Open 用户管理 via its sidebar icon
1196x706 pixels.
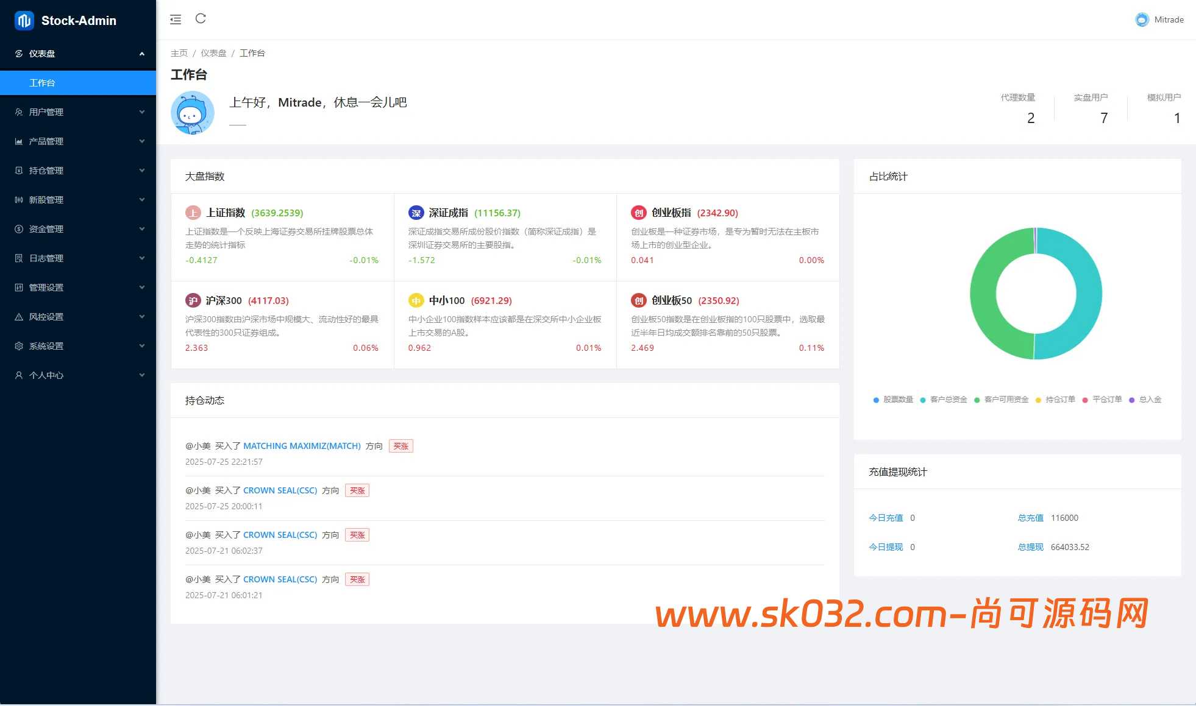coord(18,111)
